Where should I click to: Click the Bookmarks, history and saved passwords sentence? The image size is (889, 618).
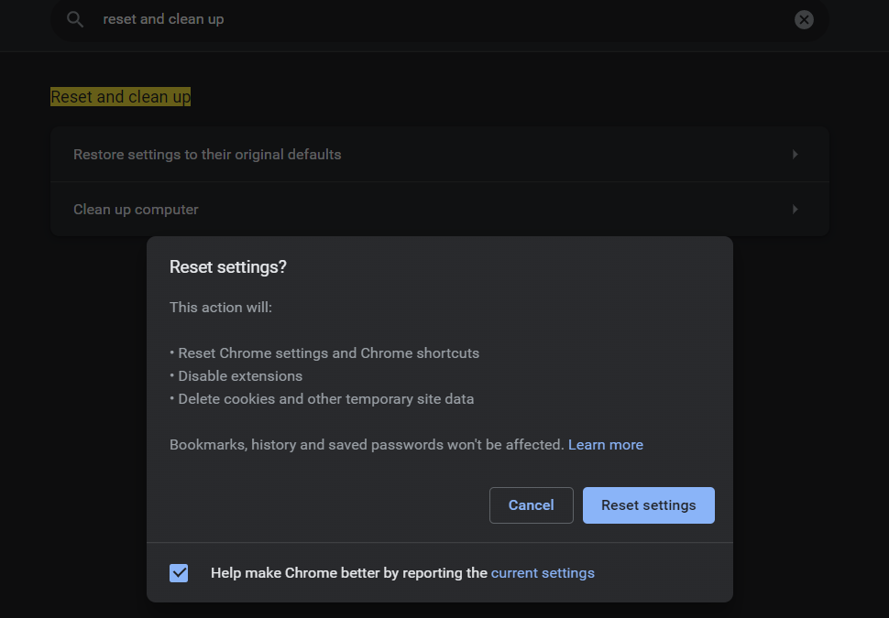click(x=367, y=445)
